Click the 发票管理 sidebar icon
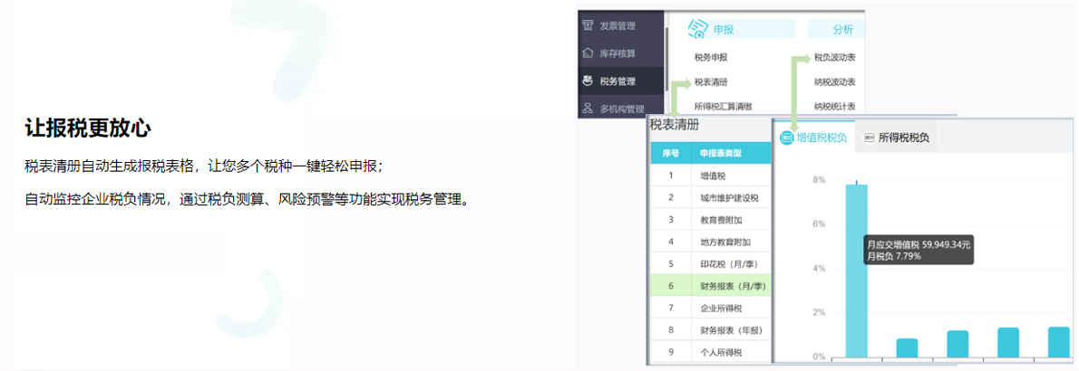The height and width of the screenshot is (371, 1079). point(588,25)
